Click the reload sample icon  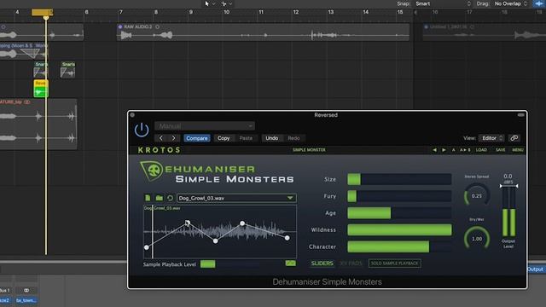point(170,198)
